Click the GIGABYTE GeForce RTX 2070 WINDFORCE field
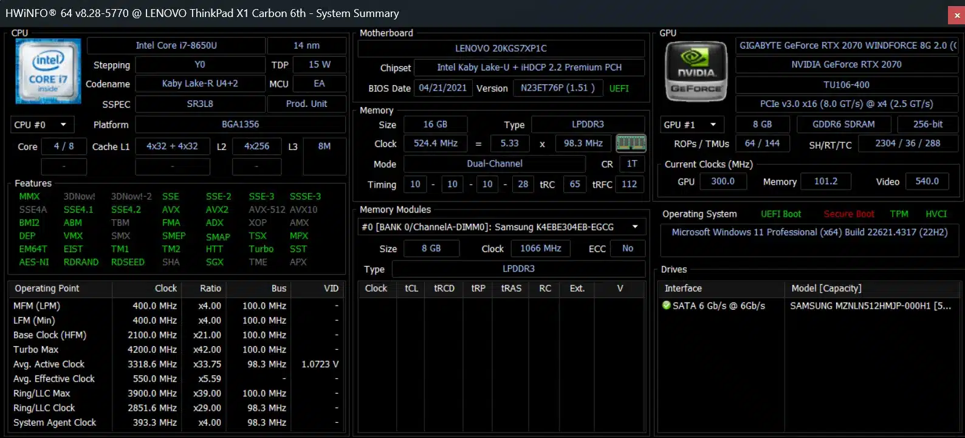Viewport: 965px width, 438px height. click(847, 46)
